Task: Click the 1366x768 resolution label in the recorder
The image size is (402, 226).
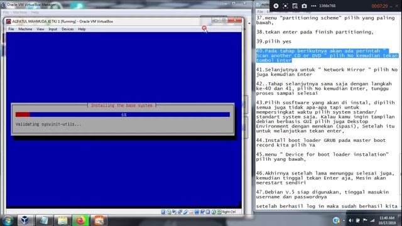Action: [x=327, y=6]
